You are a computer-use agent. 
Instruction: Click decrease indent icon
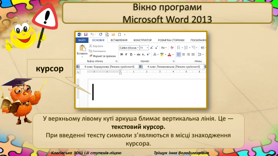pyautogui.click(x=203, y=48)
